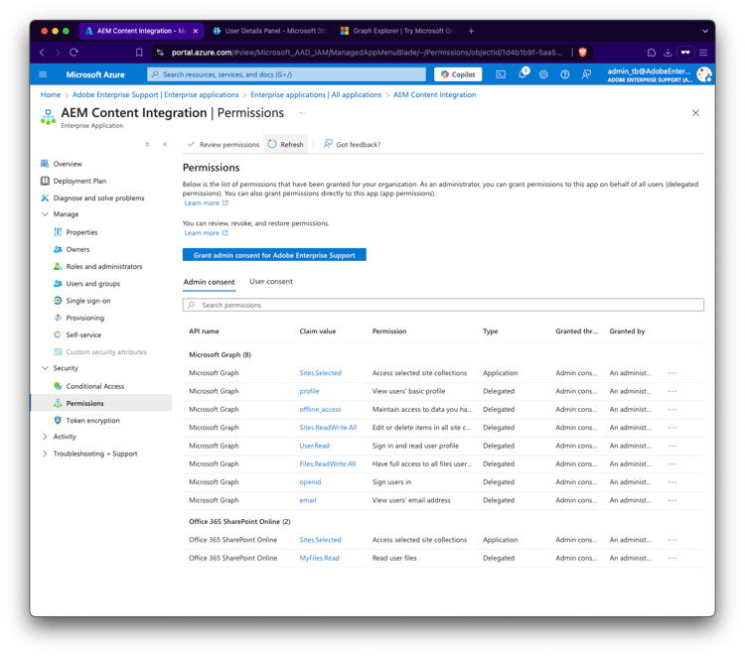Expand Troubleshooting + Support section

pyautogui.click(x=45, y=454)
